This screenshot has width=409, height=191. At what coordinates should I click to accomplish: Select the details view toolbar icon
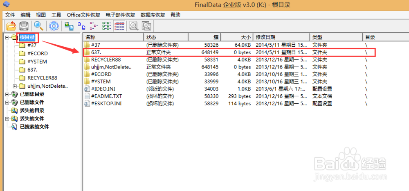119,26
